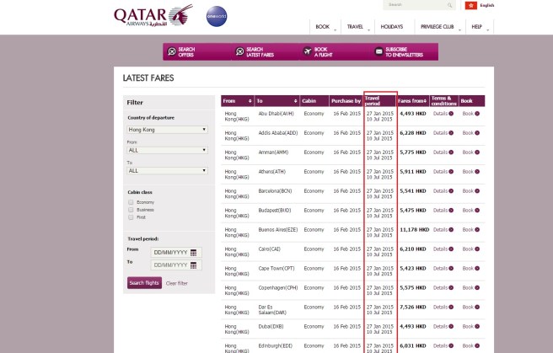Click Book arrow for Cape Town fare
553x353 pixels.
pyautogui.click(x=477, y=269)
